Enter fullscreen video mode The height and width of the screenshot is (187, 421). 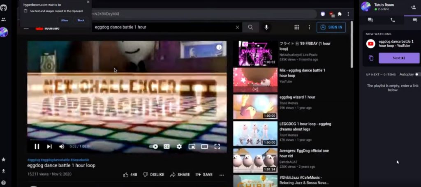tap(217, 146)
